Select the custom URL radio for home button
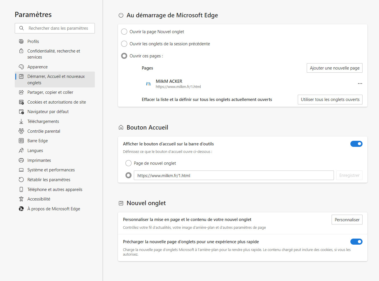This screenshot has height=281, width=379. 128,175
